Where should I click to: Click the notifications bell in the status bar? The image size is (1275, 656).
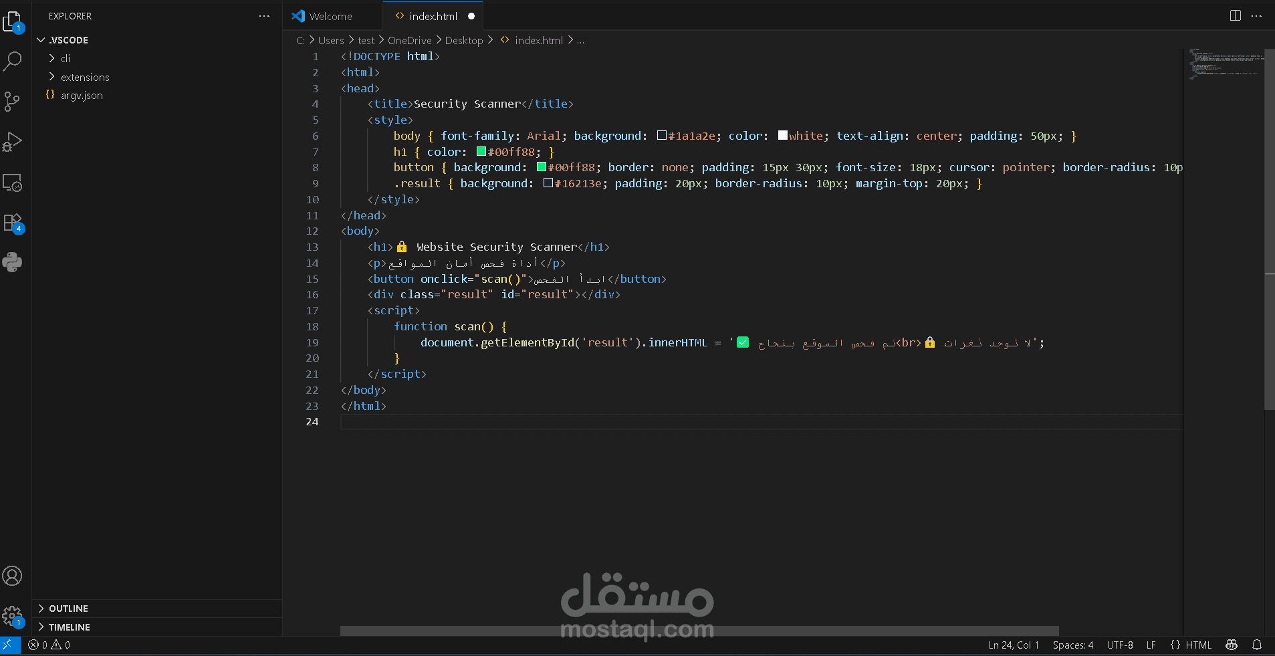1258,645
